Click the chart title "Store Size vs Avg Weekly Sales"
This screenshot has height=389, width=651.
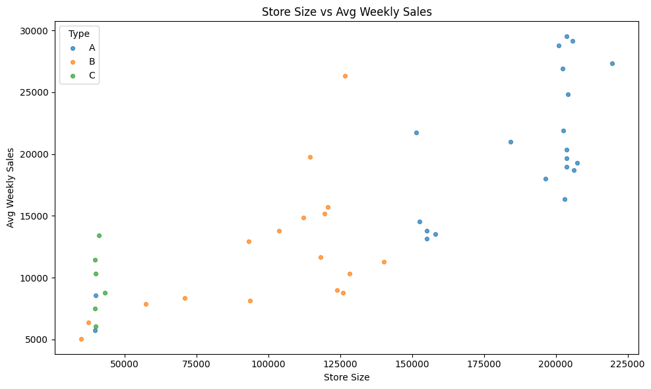tap(346, 11)
